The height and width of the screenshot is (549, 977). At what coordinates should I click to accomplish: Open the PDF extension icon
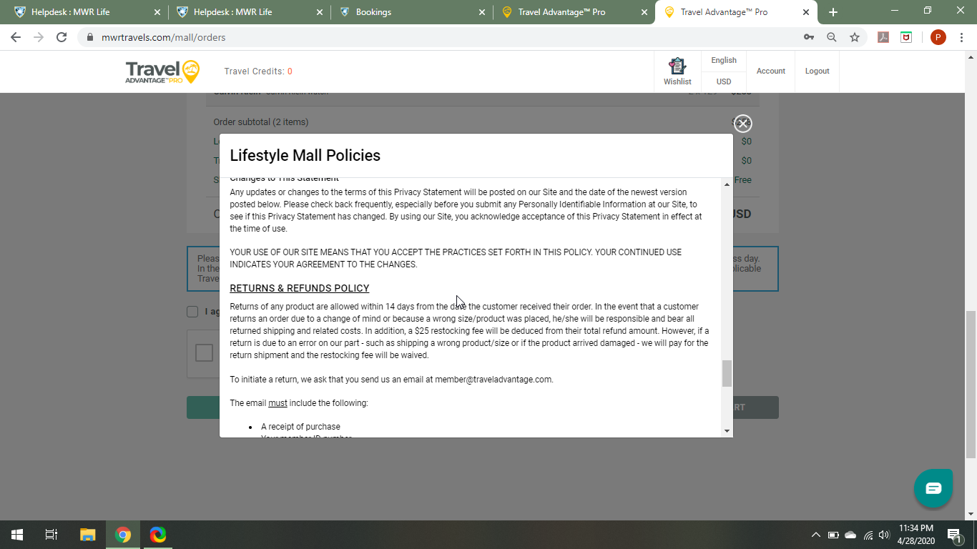[883, 37]
